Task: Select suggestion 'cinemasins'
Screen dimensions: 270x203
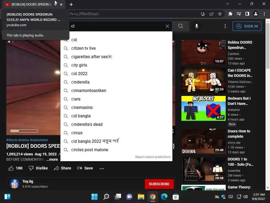Action: pyautogui.click(x=116, y=107)
